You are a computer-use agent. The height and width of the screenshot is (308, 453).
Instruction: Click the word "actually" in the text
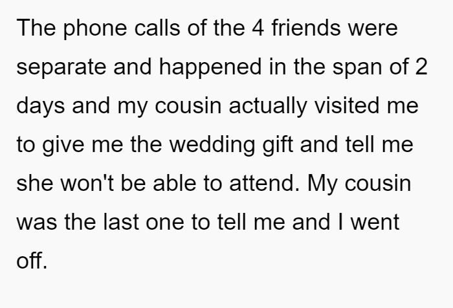point(268,107)
